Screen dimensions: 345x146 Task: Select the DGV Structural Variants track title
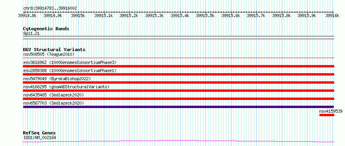click(54, 50)
